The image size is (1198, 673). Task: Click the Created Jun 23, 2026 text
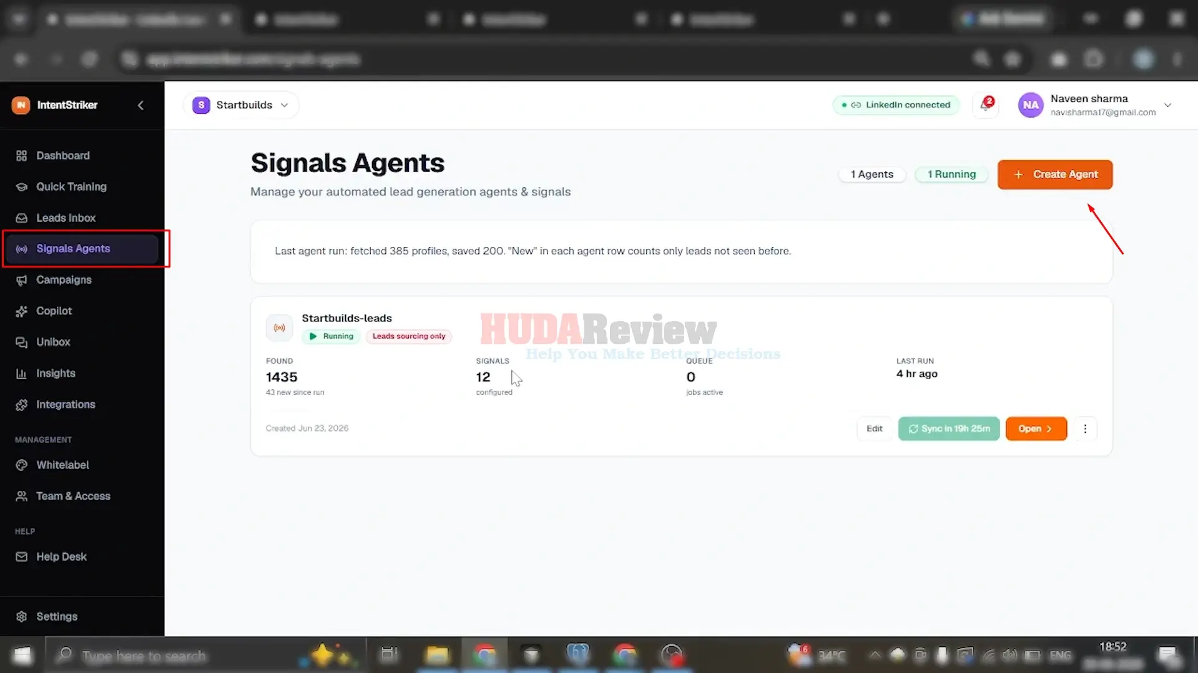click(307, 428)
